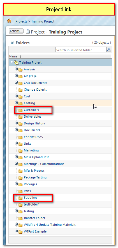The height and width of the screenshot is (248, 118).
Task: Click the Change Objects folder icon
Action: point(20,90)
